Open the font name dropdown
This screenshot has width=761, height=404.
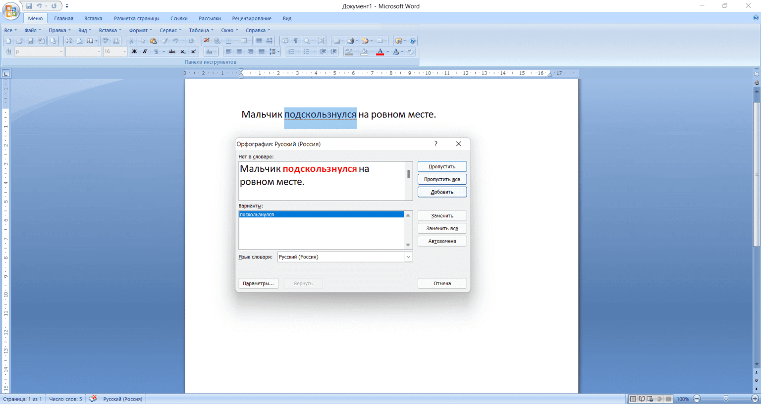(x=99, y=51)
